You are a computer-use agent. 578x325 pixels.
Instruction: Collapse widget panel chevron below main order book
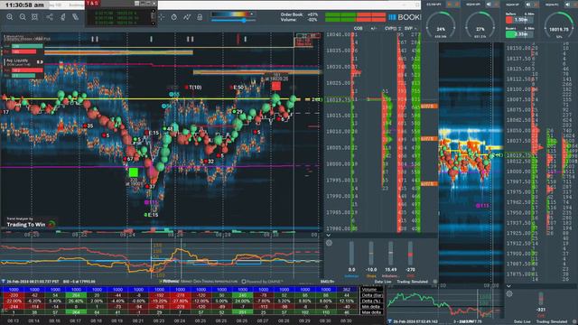[329, 235]
